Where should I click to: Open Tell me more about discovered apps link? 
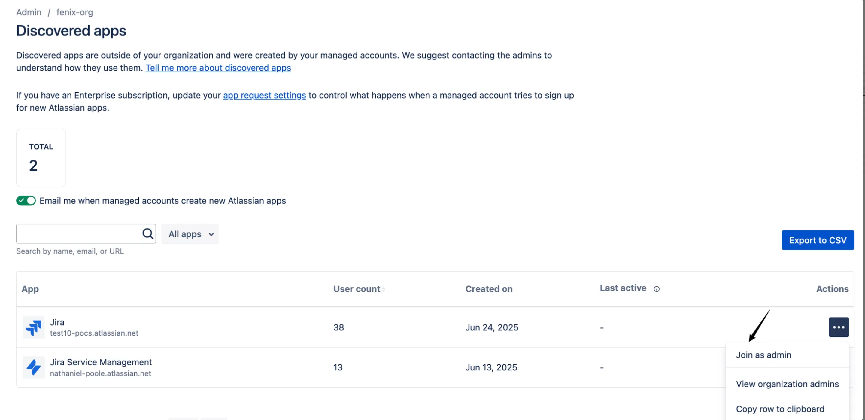(218, 68)
